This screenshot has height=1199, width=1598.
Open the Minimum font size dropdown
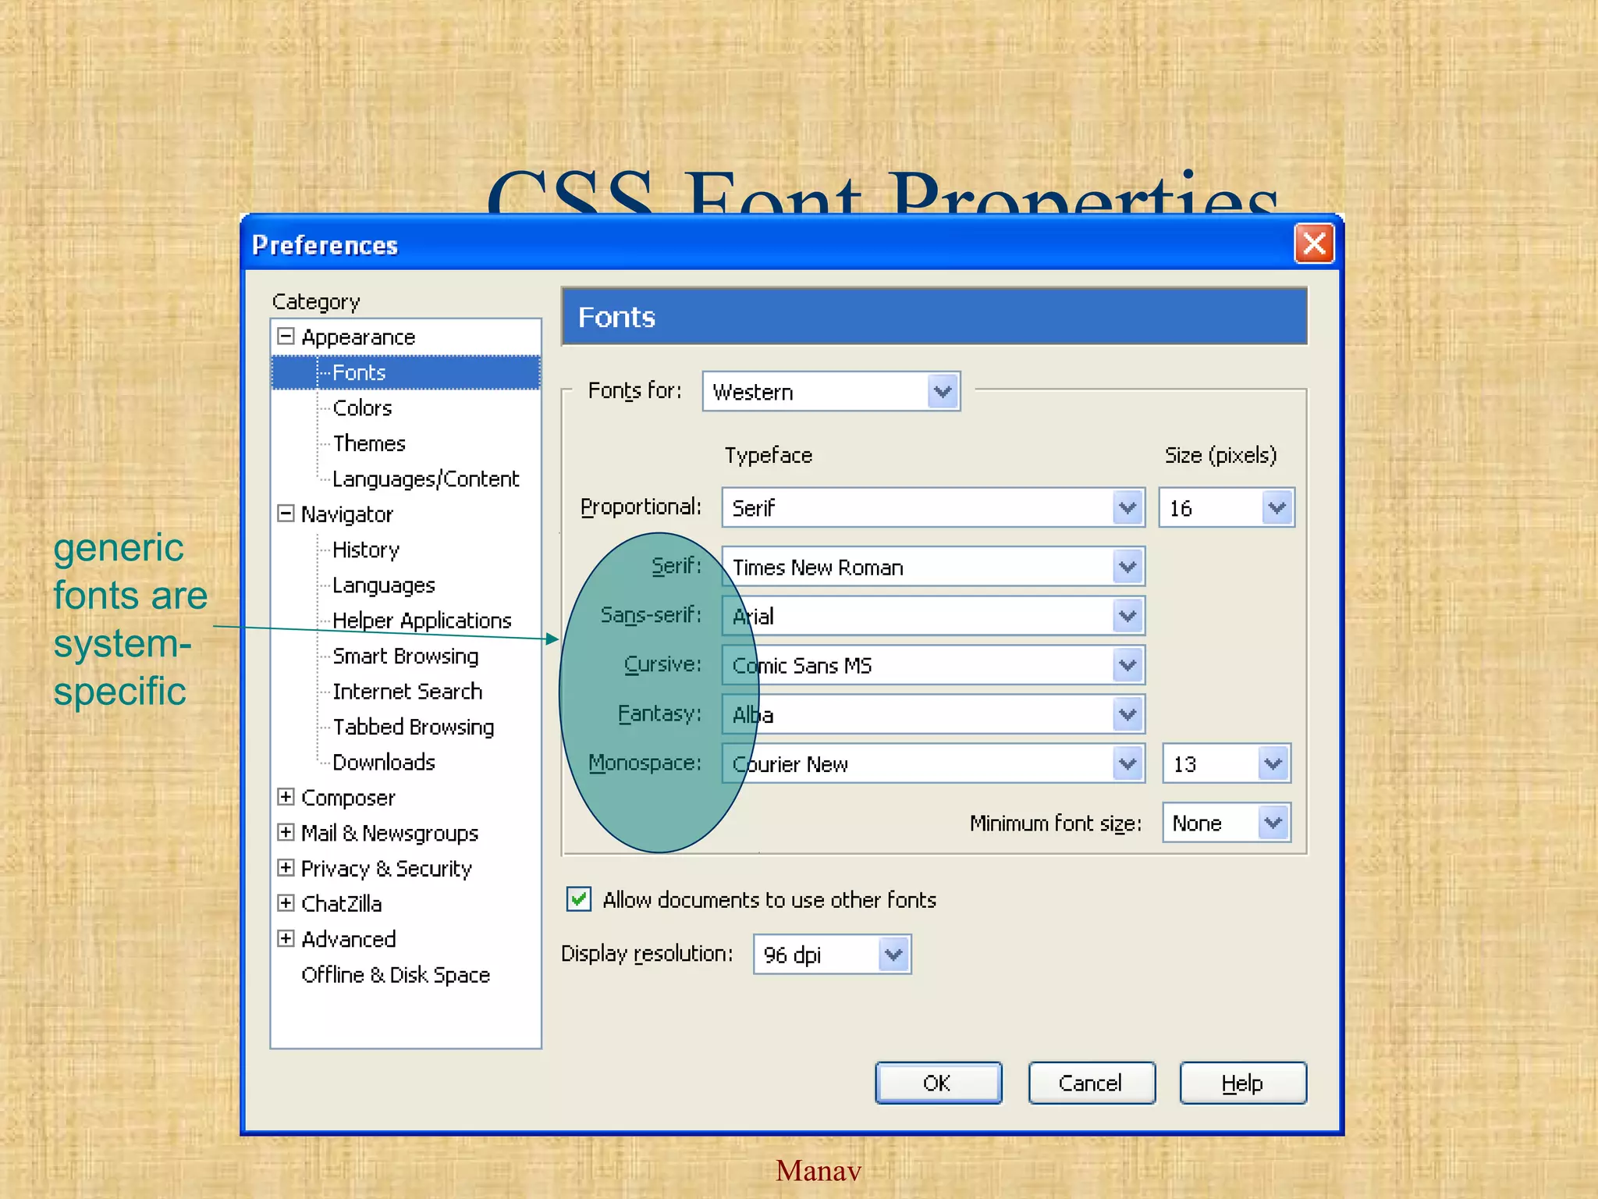click(1273, 823)
